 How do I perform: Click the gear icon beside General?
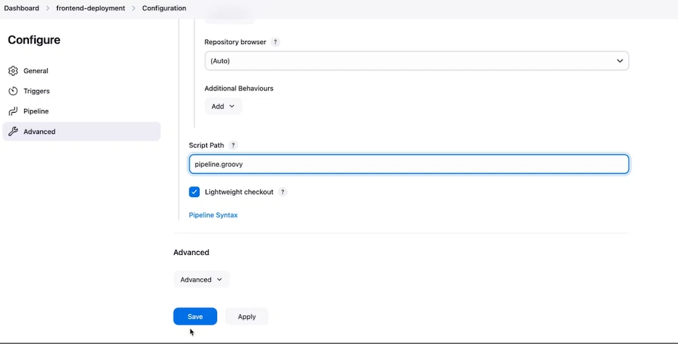coord(13,71)
